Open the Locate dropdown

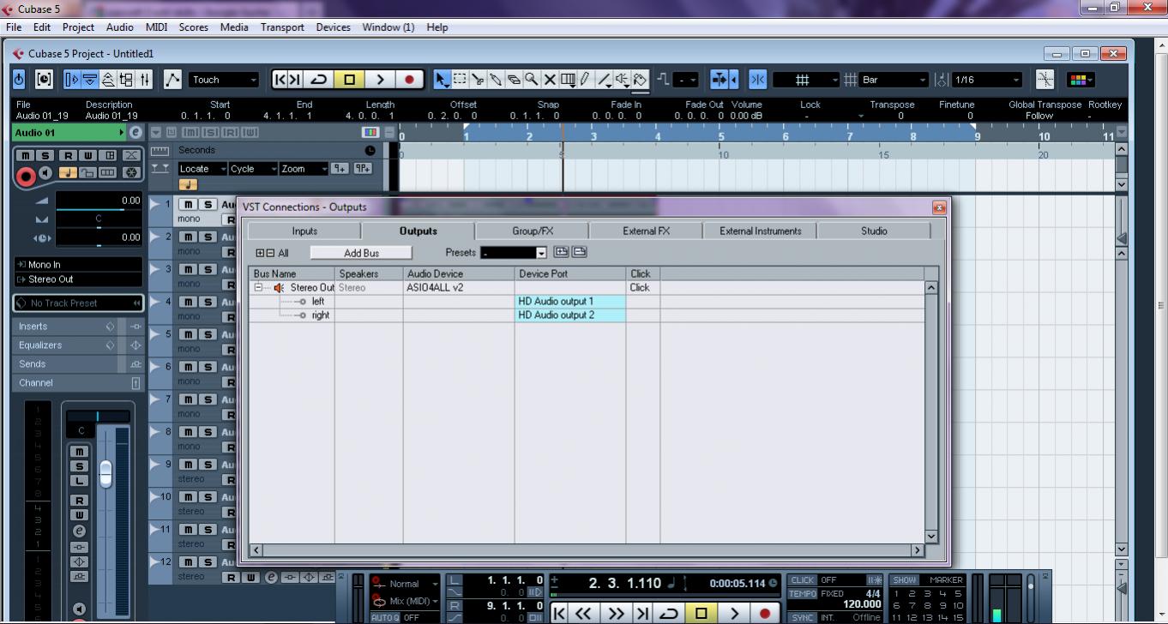pos(202,169)
